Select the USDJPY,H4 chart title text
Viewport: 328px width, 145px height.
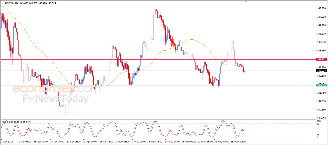click(x=12, y=3)
